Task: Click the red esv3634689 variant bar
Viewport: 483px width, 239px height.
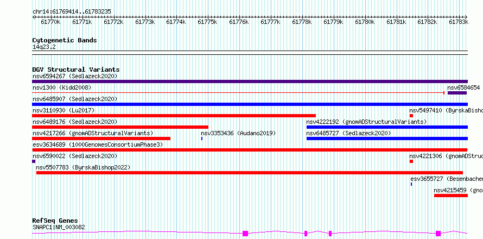Action: click(x=250, y=150)
